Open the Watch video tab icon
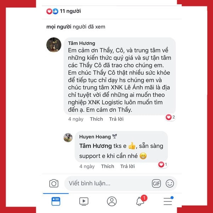Screen dimensions: 213x213 [84, 201]
